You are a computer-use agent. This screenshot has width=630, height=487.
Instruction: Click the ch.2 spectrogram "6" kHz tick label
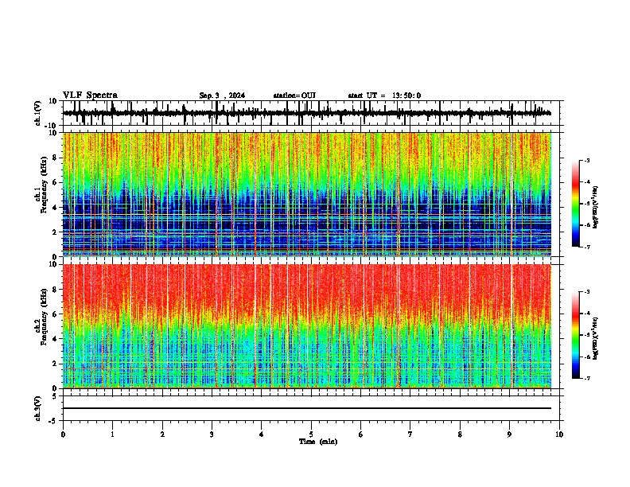56,314
